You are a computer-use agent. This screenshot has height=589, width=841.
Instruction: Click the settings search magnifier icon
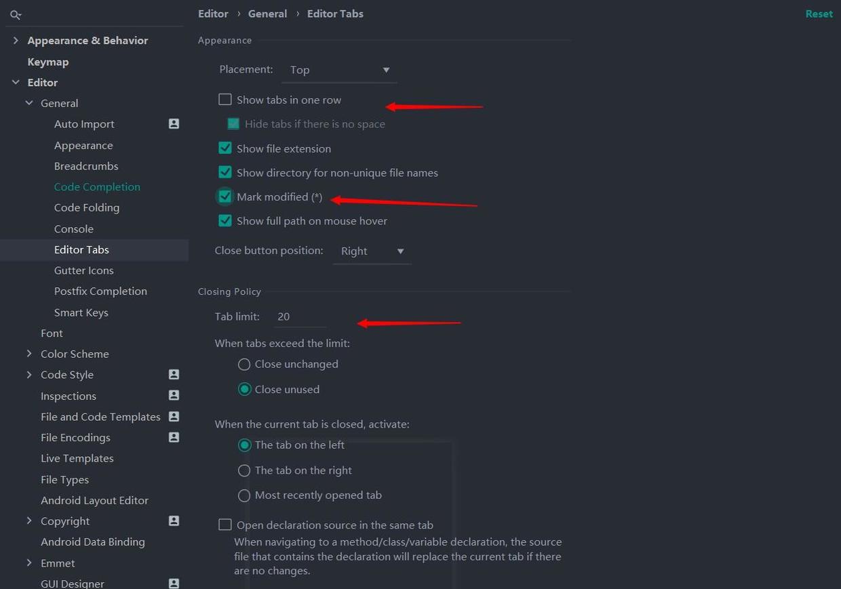[x=16, y=14]
